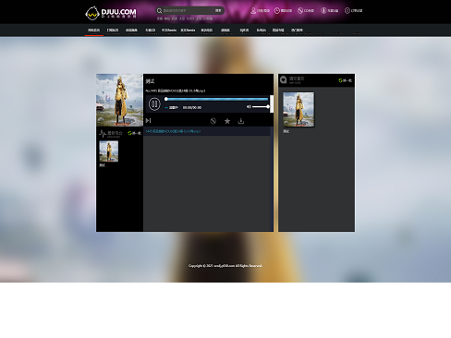Open the clock history icon in the header

point(277,11)
